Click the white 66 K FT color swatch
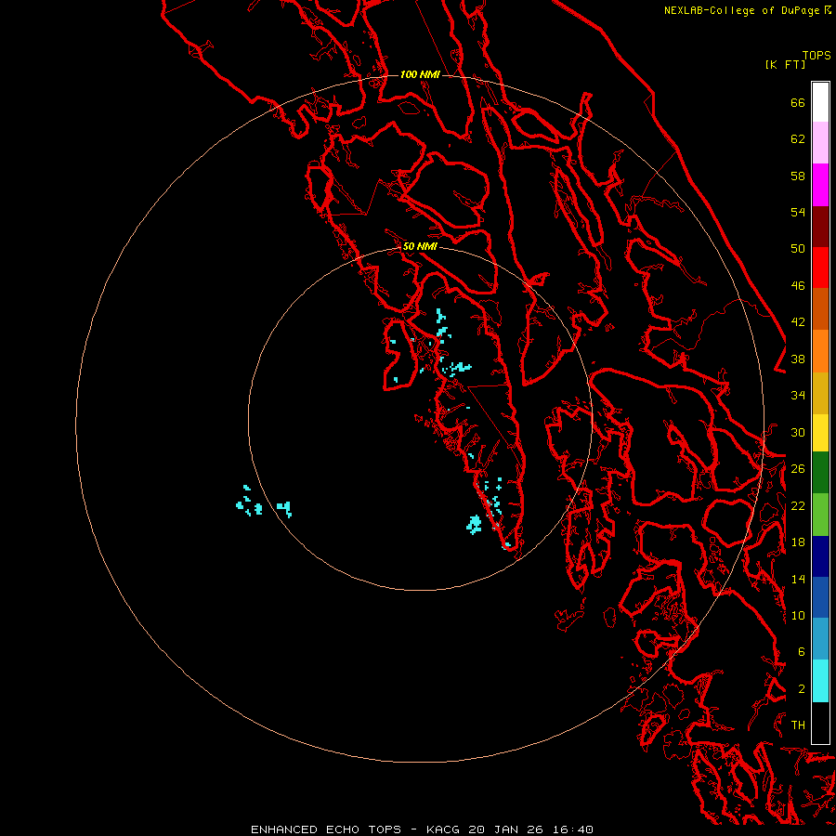836x836 pixels. click(820, 102)
